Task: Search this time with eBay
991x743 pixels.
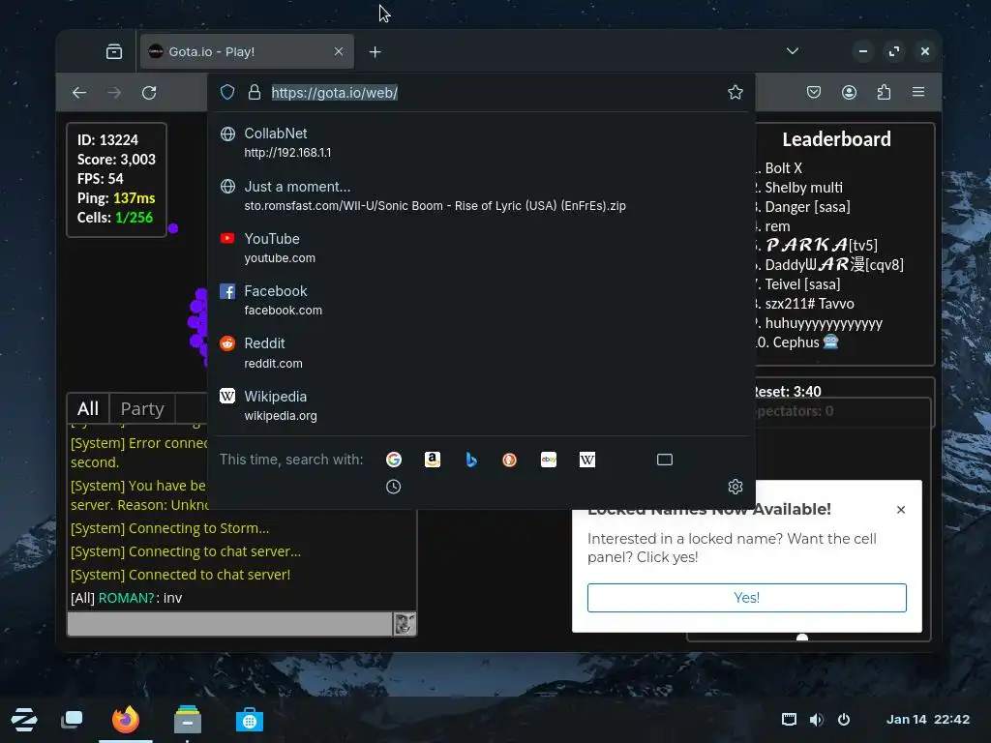Action: point(549,460)
